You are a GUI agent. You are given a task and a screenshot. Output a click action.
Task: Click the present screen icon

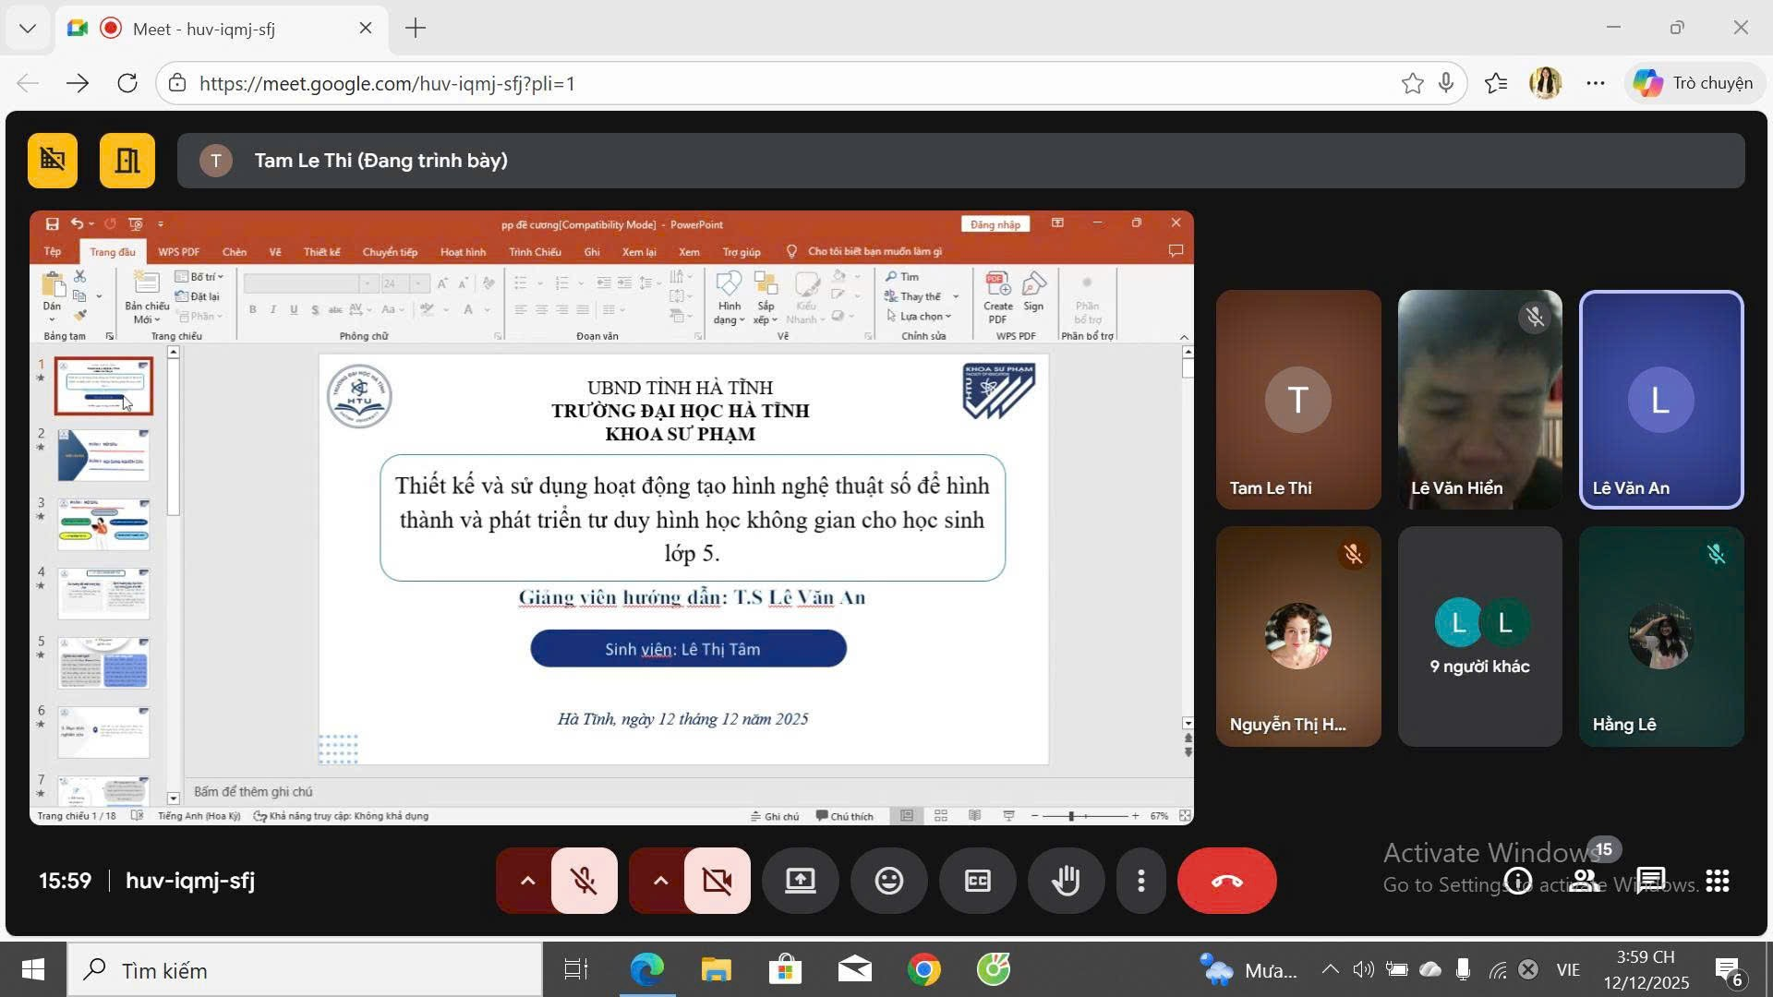tap(800, 881)
